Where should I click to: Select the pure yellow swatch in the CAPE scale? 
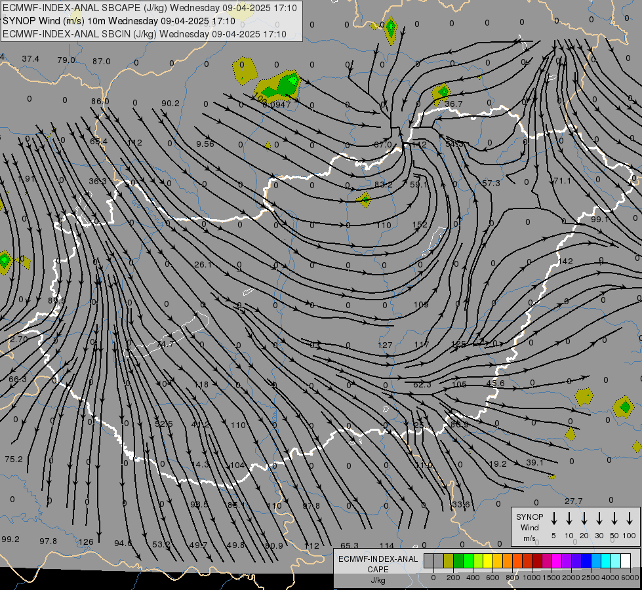point(488,561)
